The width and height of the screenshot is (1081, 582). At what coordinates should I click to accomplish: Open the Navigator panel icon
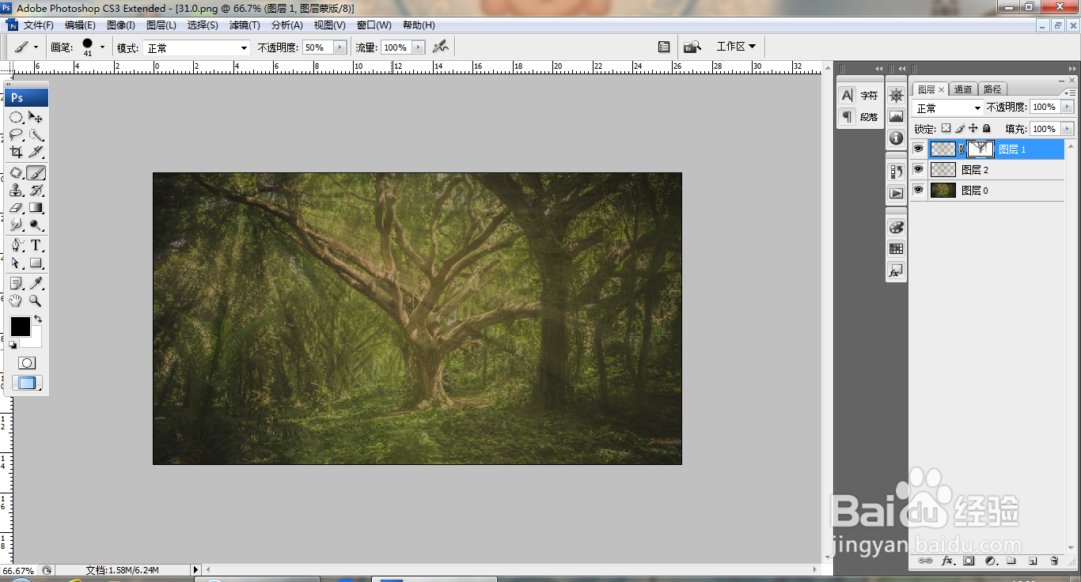click(x=896, y=96)
